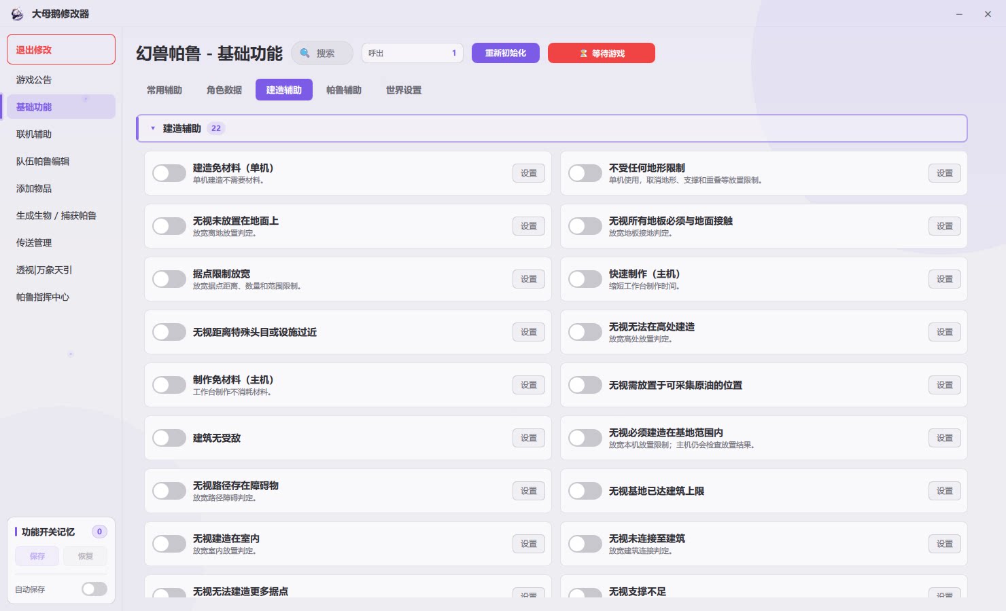Turn on 无视未连接至建筑 toggle
The image size is (1006, 611).
pyautogui.click(x=585, y=544)
